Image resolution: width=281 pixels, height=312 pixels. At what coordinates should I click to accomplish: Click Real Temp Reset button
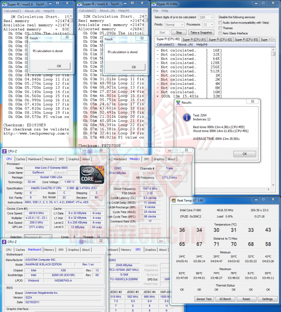pos(246,299)
